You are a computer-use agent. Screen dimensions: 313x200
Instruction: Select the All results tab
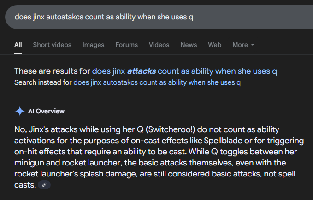coord(18,45)
